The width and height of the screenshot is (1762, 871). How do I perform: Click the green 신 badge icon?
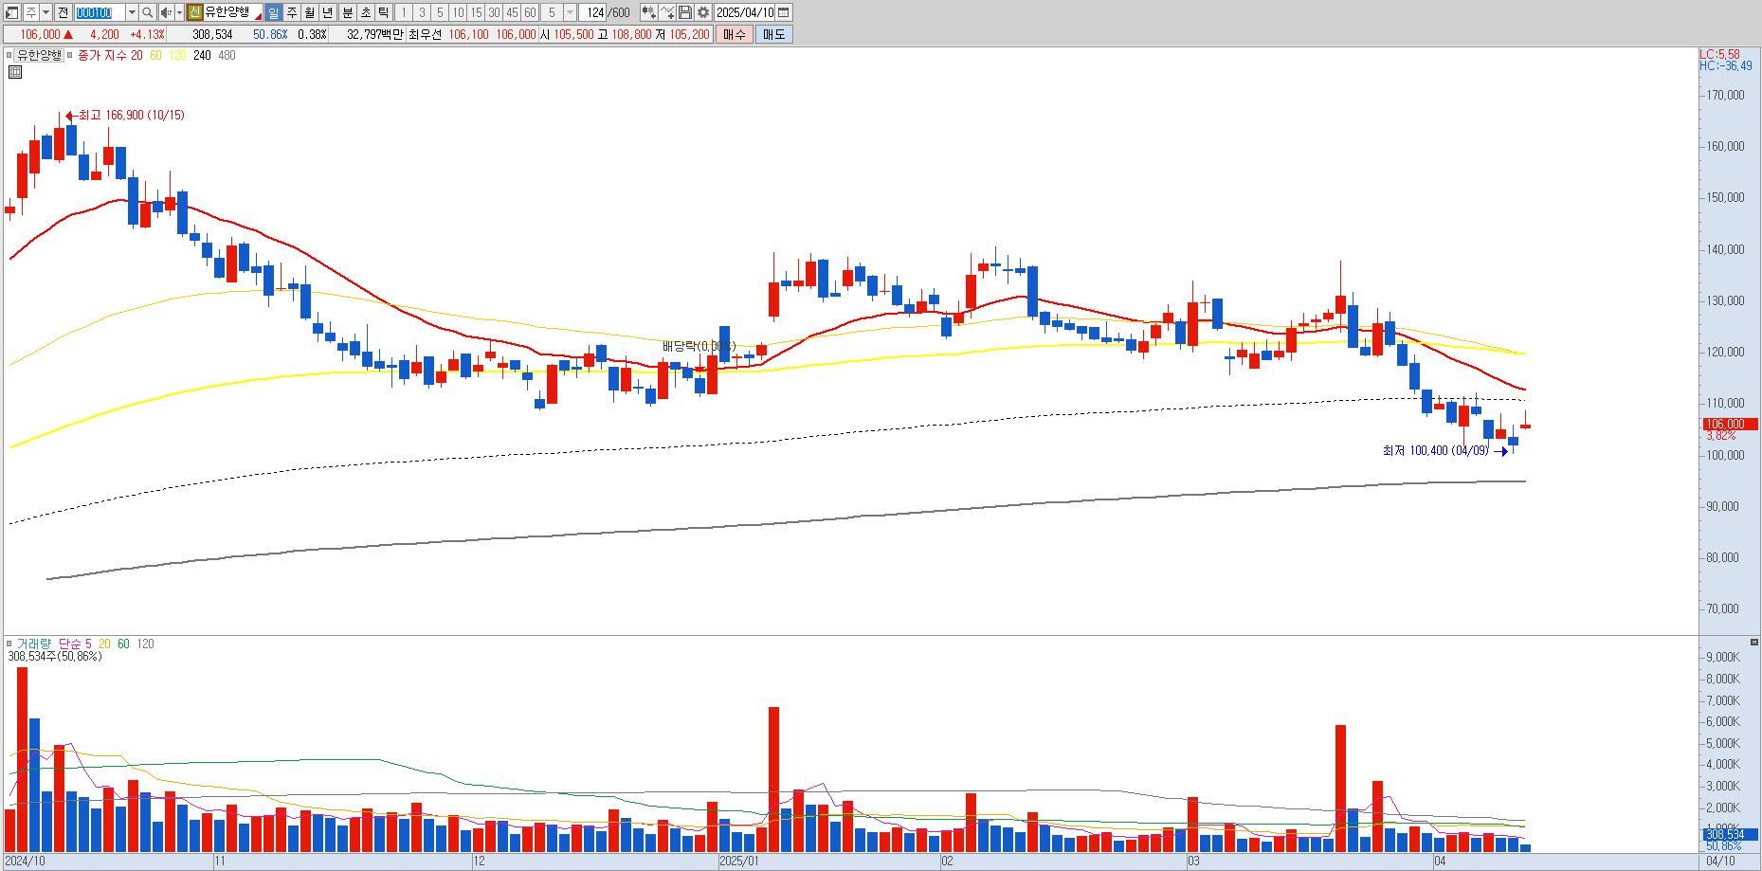pyautogui.click(x=194, y=12)
